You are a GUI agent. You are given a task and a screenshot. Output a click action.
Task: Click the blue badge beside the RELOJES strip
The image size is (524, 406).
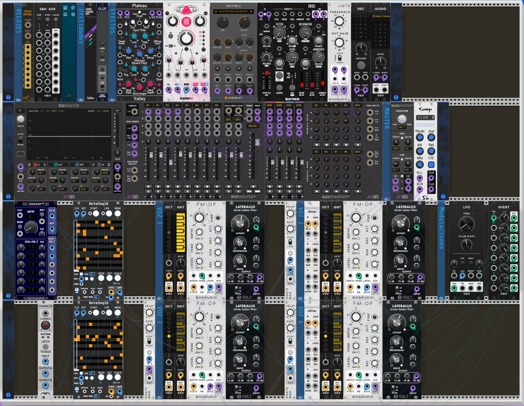[8, 97]
